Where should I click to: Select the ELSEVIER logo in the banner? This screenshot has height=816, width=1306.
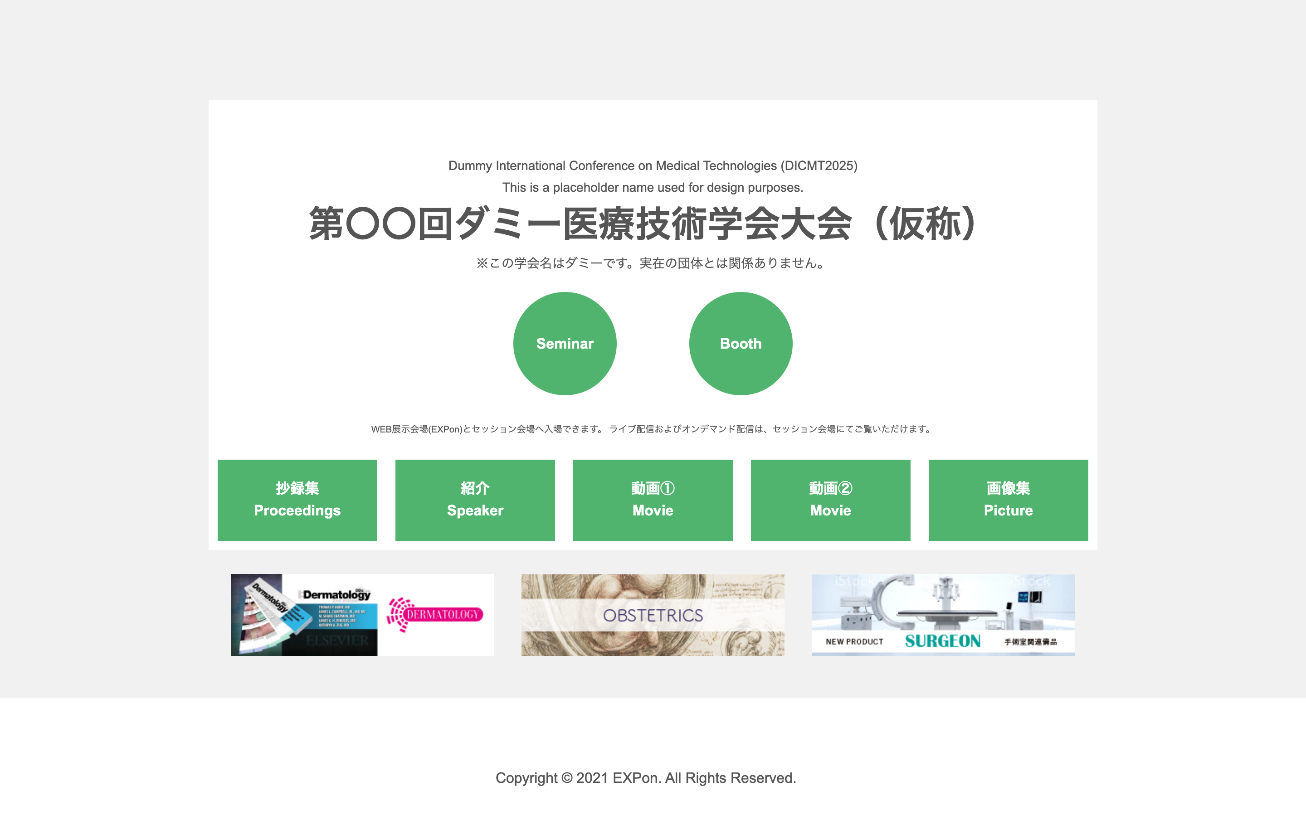point(335,641)
